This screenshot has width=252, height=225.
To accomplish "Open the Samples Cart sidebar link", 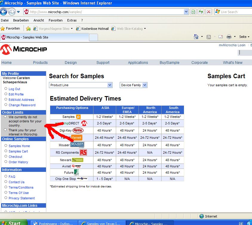I will tap(18, 151).
